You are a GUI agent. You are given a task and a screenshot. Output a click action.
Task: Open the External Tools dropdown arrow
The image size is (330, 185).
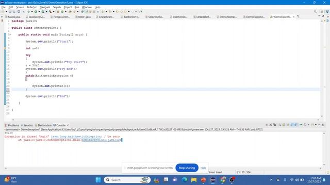tap(54, 12)
